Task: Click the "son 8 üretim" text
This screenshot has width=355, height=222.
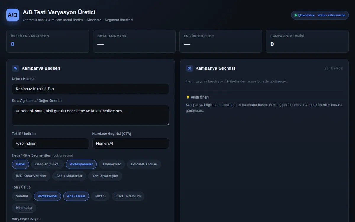Action: click(334, 68)
